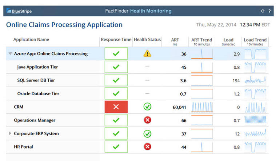Click Response Time column header
The height and width of the screenshot is (161, 280).
tap(116, 40)
